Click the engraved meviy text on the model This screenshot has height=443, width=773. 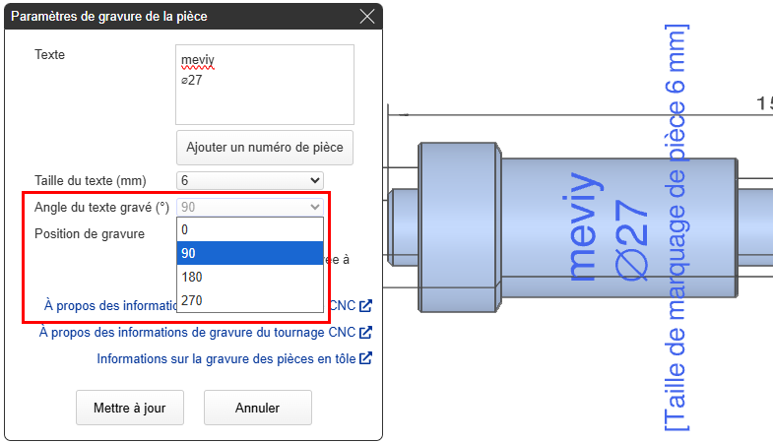[583, 228]
